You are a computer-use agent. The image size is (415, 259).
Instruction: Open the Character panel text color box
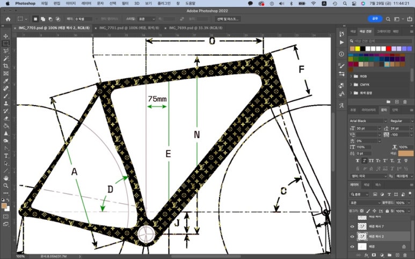pyautogui.click(x=406, y=153)
